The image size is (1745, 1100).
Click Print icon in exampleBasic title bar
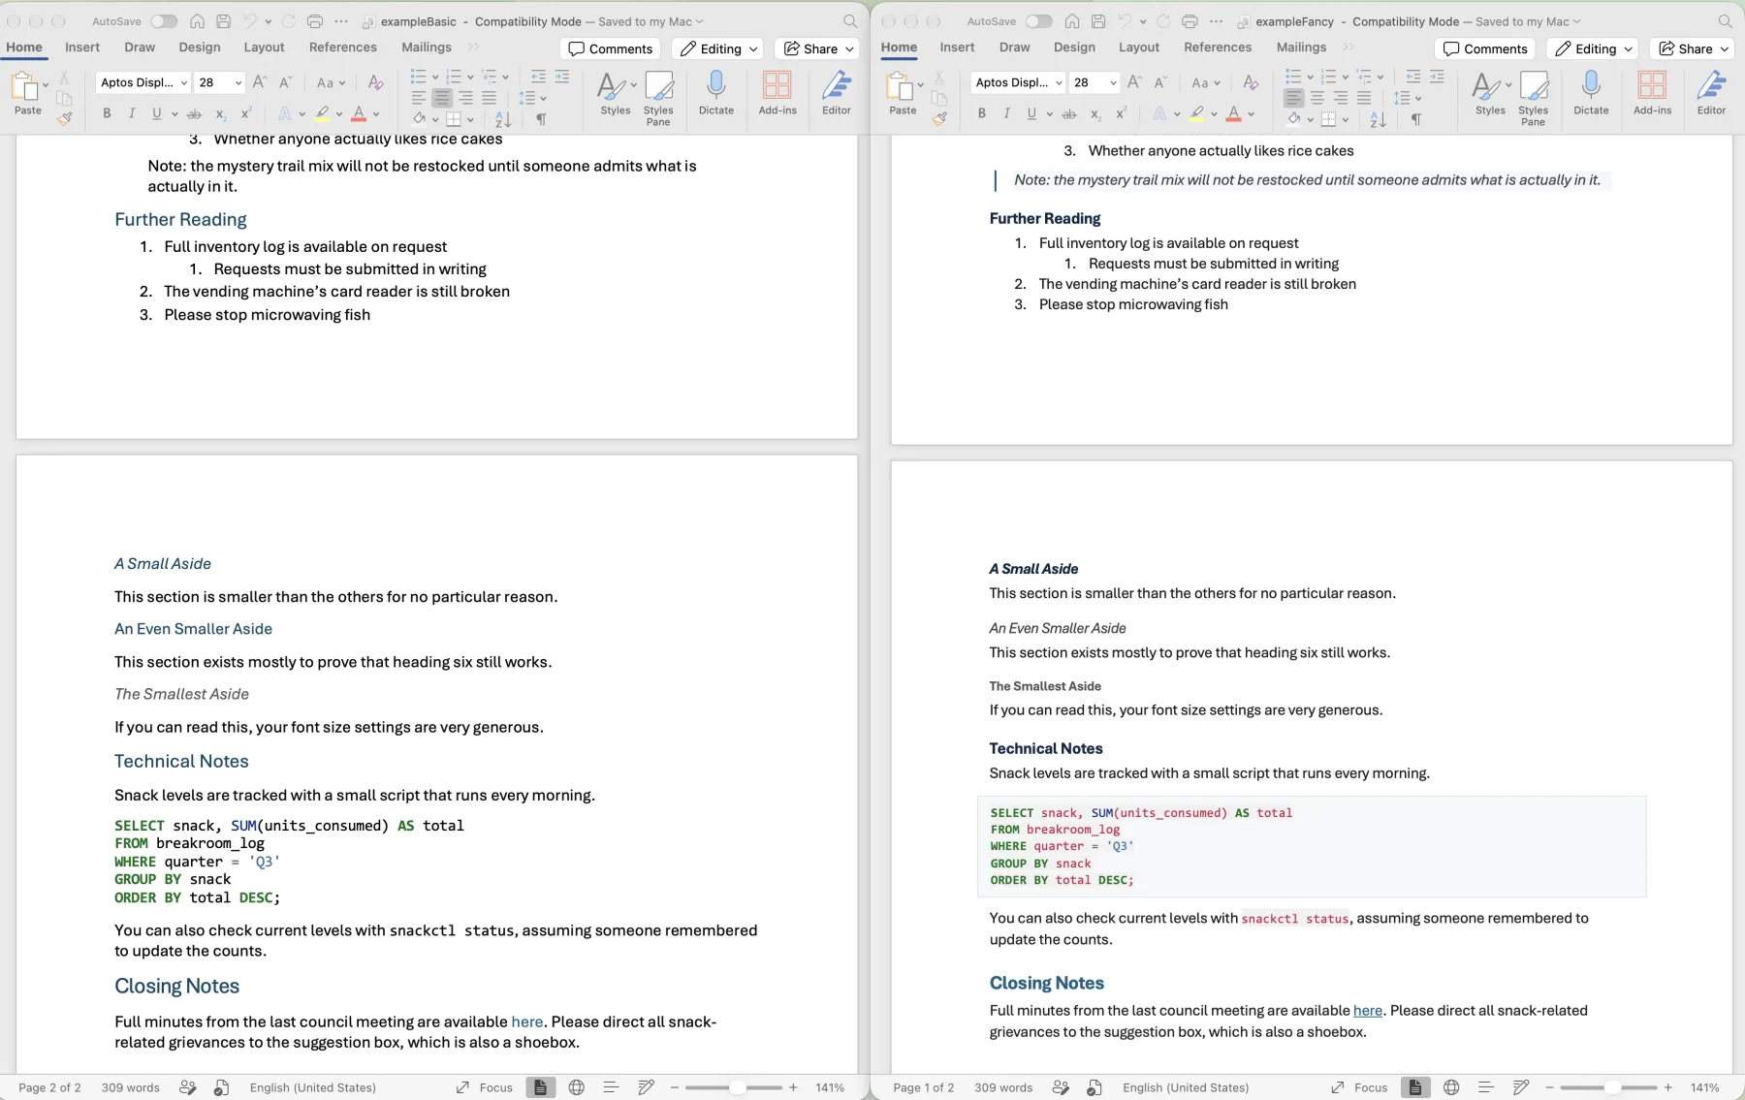(x=315, y=21)
